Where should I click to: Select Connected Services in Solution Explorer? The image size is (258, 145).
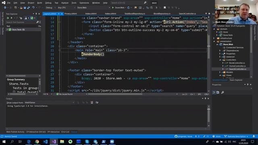pos(235,48)
